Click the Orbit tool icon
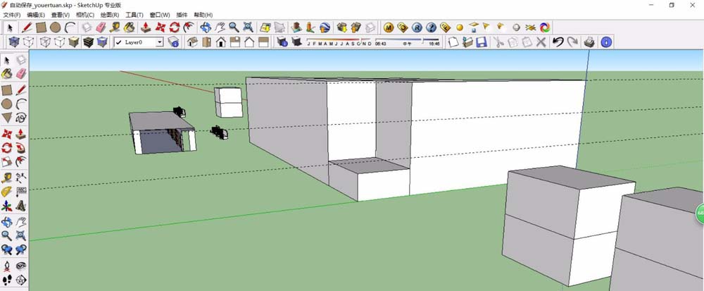Image resolution: width=704 pixels, height=291 pixels. 205,27
